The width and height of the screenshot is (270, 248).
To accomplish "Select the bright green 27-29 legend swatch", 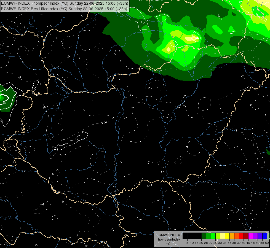I will (213, 236).
